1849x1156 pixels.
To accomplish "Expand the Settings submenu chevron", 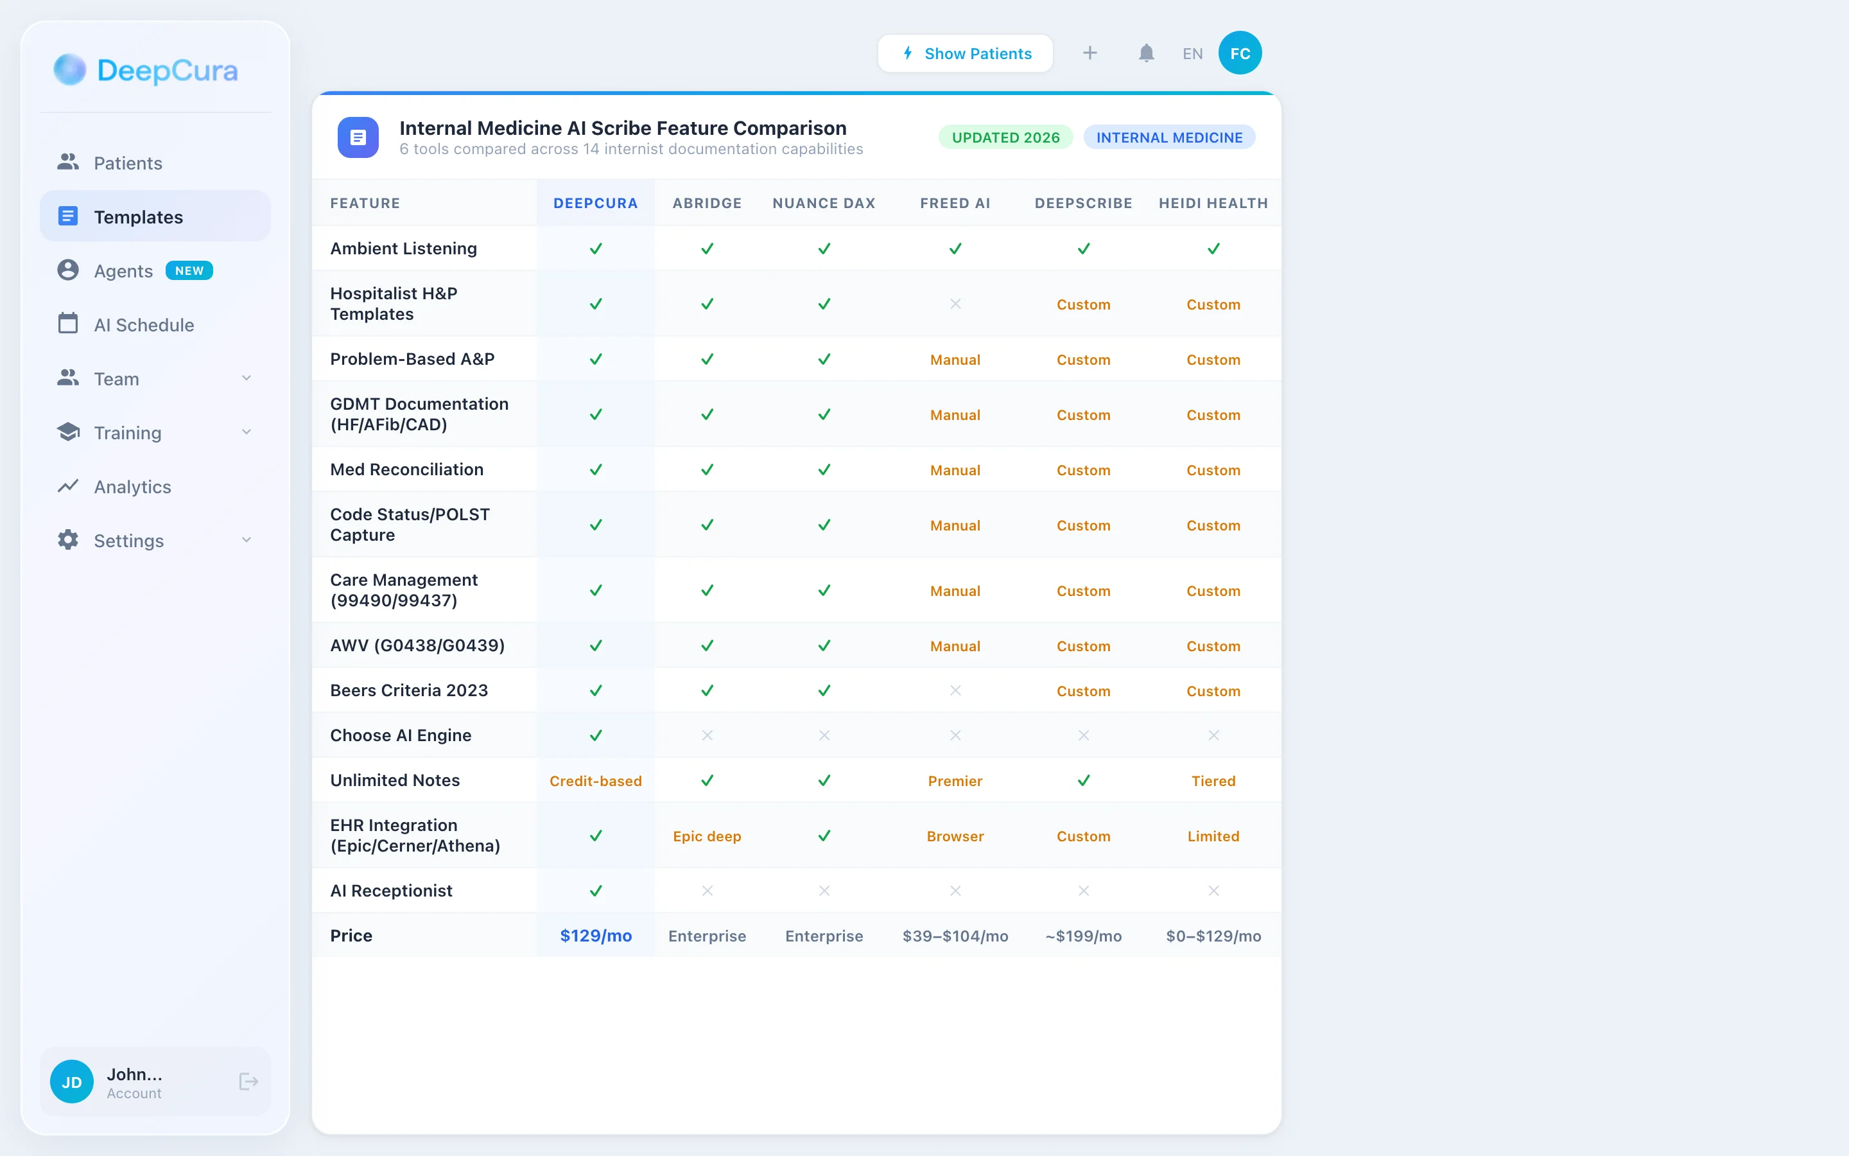I will pyautogui.click(x=246, y=539).
